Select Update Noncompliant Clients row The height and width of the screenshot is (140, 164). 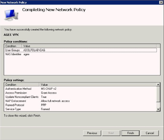pos(80,97)
